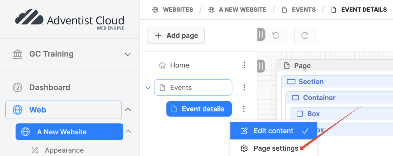Open Dashboard in the sidebar
393x156 pixels.
tap(50, 87)
